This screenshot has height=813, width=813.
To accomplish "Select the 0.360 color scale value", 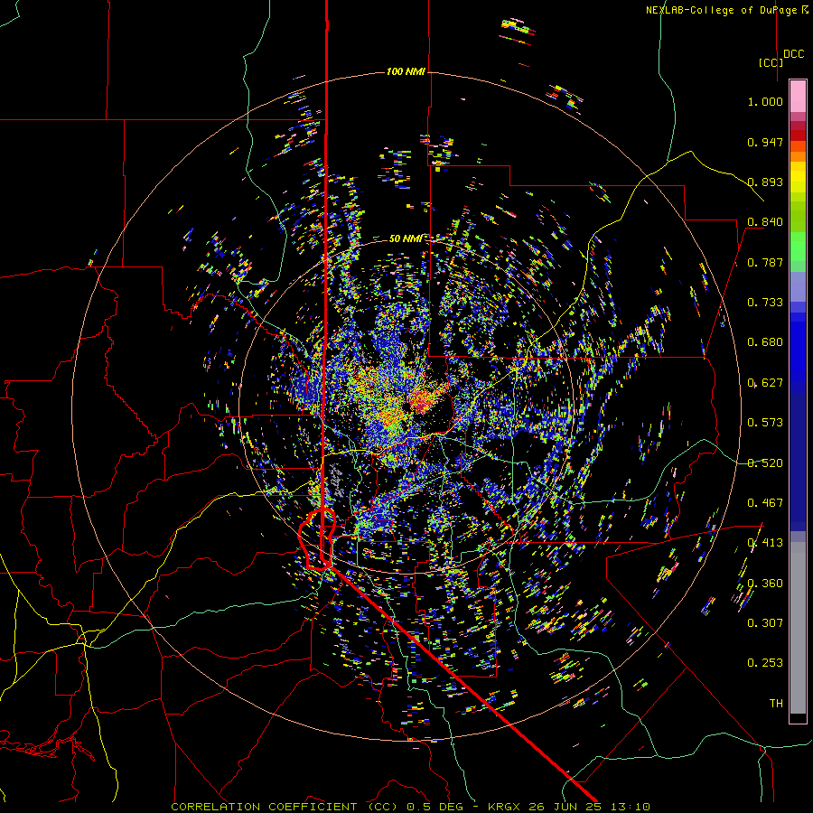I will pyautogui.click(x=765, y=584).
